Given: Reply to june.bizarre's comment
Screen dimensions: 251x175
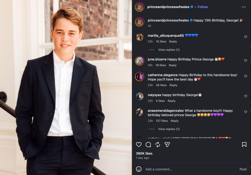Looking at the screenshot, I should coord(173,65).
